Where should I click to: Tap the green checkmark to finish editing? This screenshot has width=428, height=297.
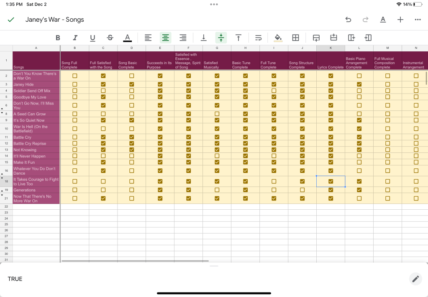click(x=11, y=20)
